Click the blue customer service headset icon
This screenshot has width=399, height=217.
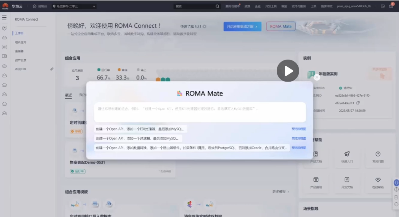(x=396, y=182)
